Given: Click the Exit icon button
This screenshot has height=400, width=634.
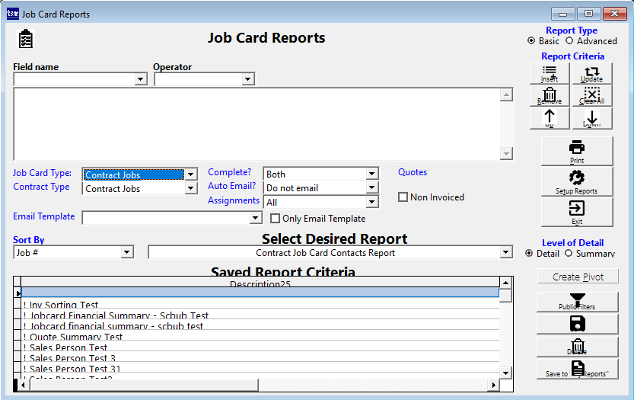Looking at the screenshot, I should [576, 211].
